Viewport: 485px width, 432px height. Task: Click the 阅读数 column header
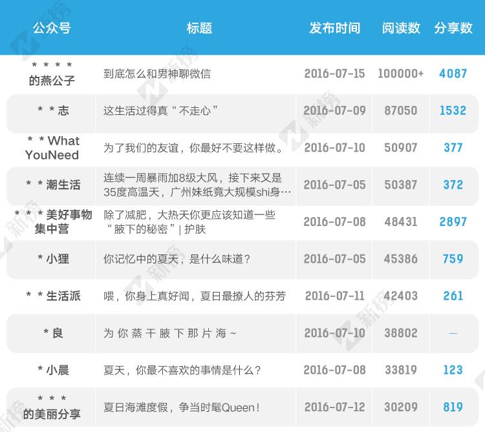click(x=401, y=28)
